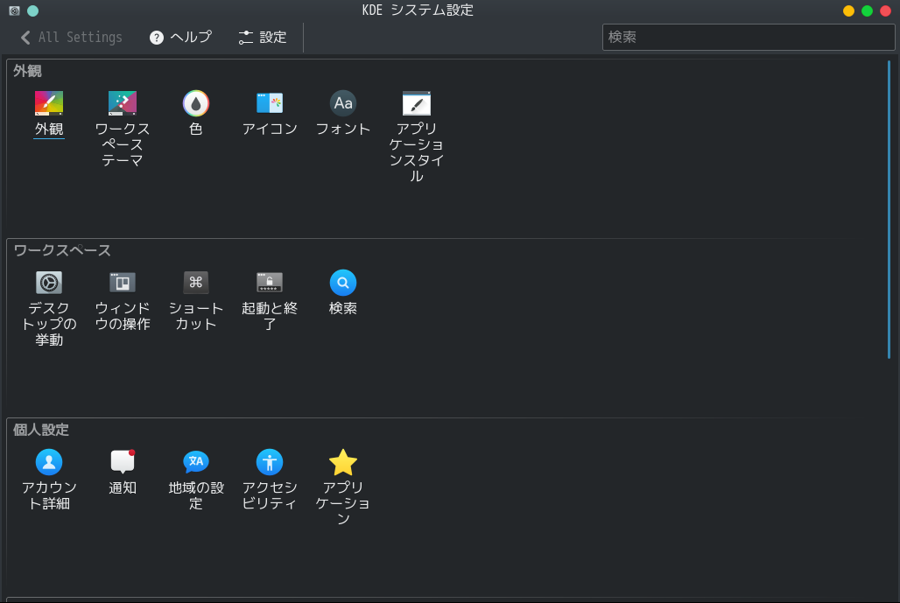
Task: Go back with All Settings button
Action: 71,38
